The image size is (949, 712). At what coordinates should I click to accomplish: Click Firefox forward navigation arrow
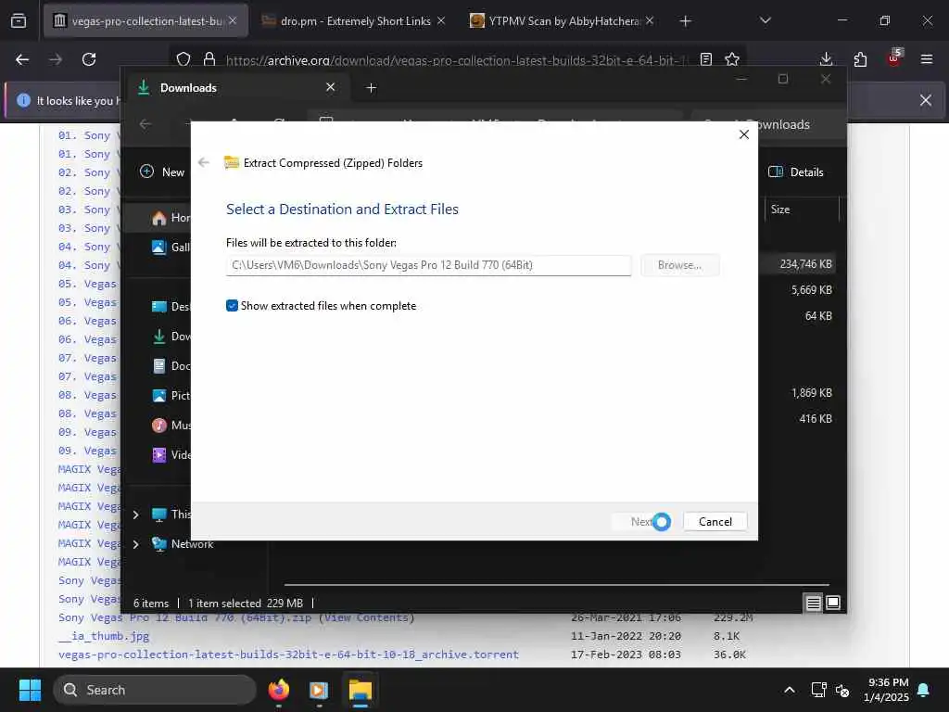coord(56,59)
